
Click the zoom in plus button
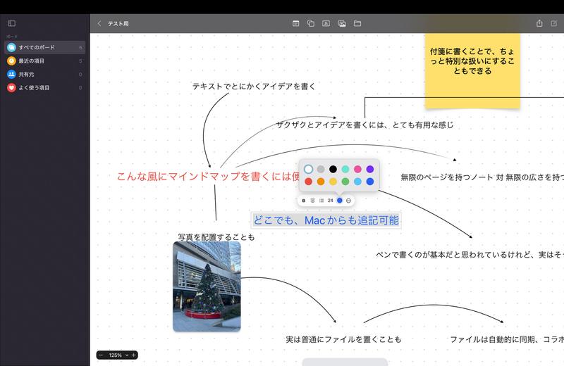133,355
